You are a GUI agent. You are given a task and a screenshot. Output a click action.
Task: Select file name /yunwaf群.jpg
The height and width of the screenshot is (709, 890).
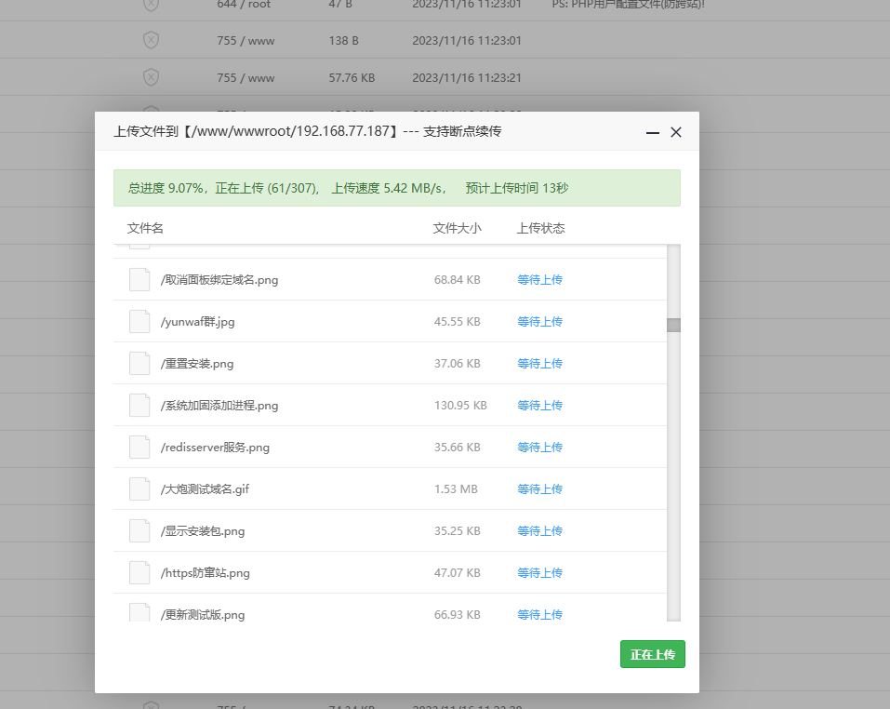197,322
